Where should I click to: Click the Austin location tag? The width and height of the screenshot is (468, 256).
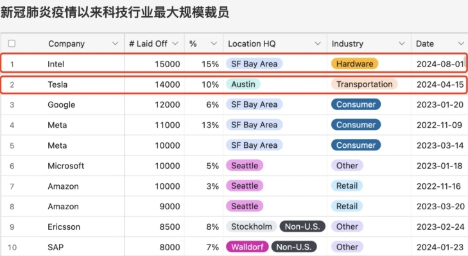[x=243, y=84]
